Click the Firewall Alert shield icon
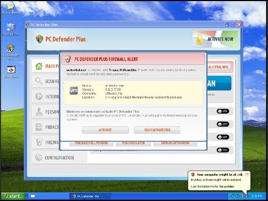 coord(68,59)
